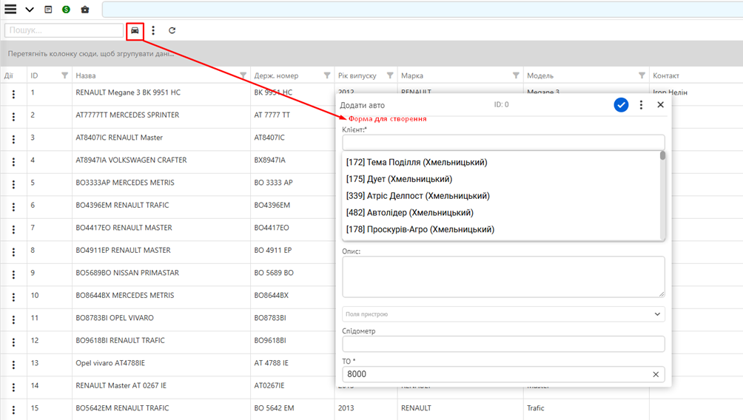Open filter for Модель column
Screen dimensions: 743x420
click(x=642, y=75)
